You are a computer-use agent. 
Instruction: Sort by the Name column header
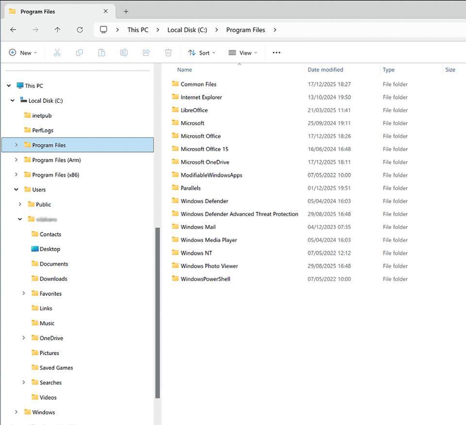tap(184, 69)
